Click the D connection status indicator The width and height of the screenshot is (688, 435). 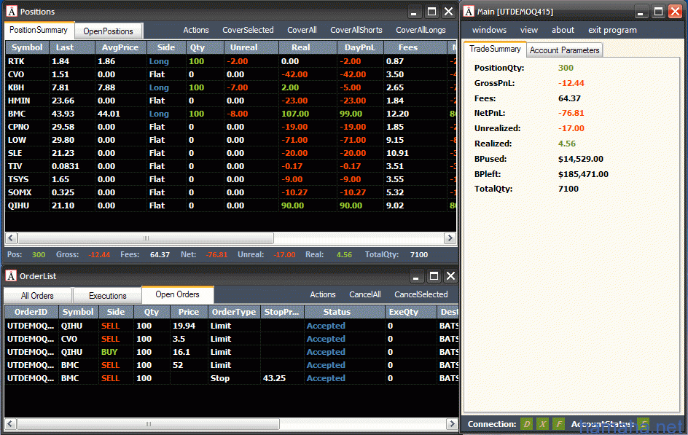tap(527, 424)
